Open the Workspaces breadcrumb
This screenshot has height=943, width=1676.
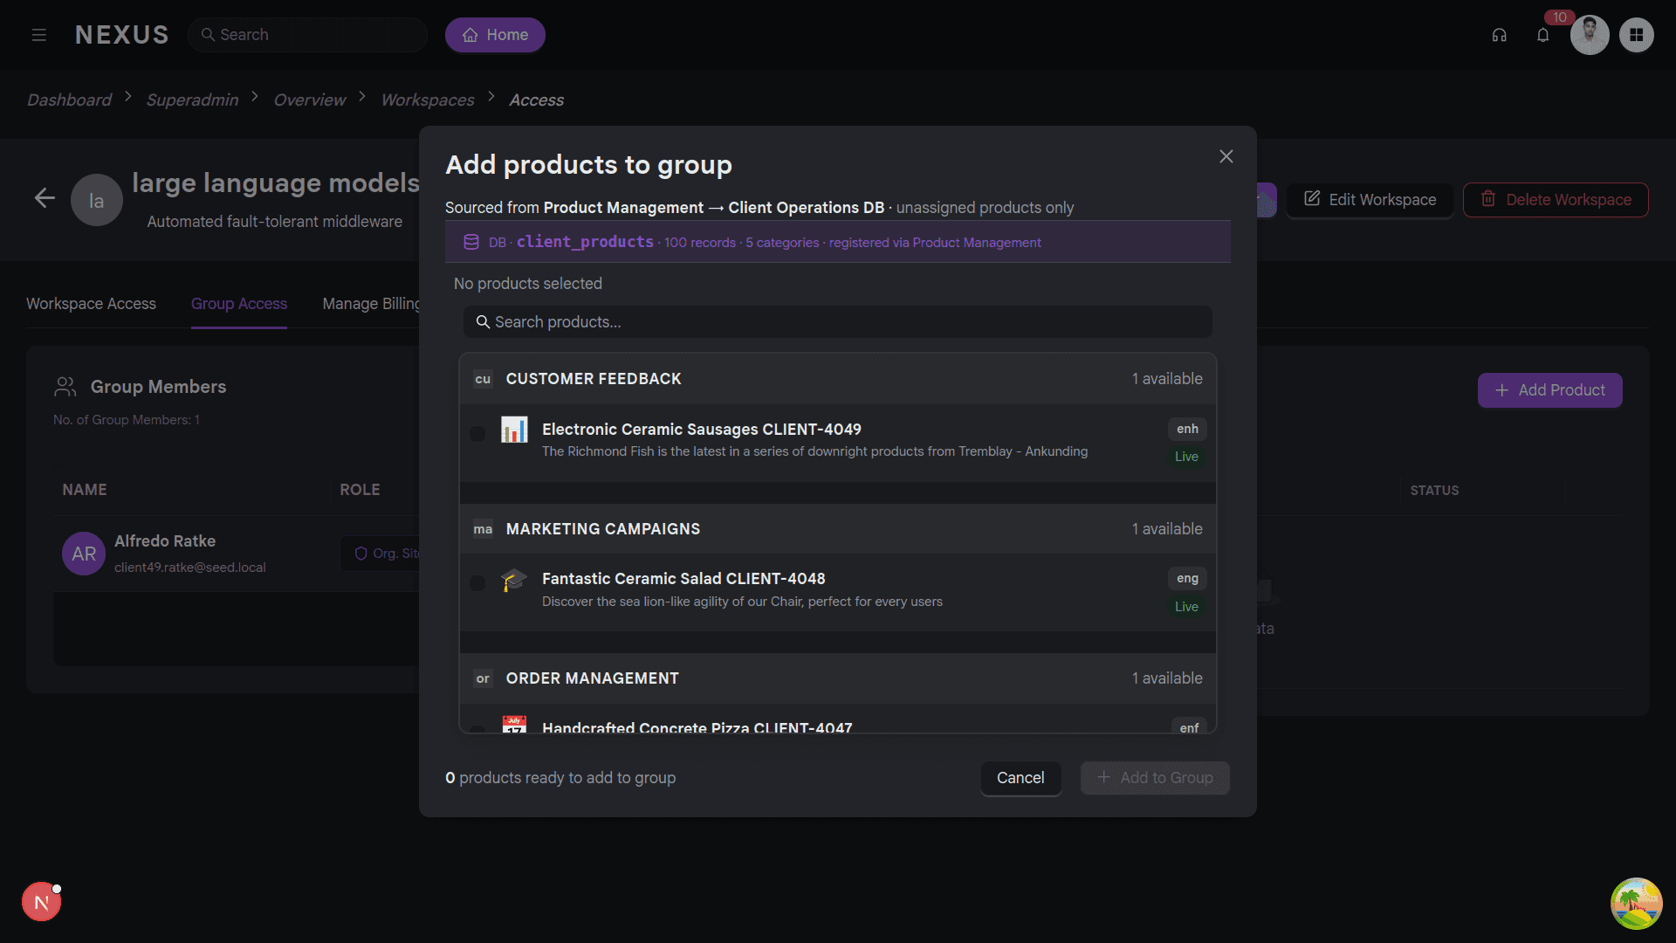coord(428,100)
